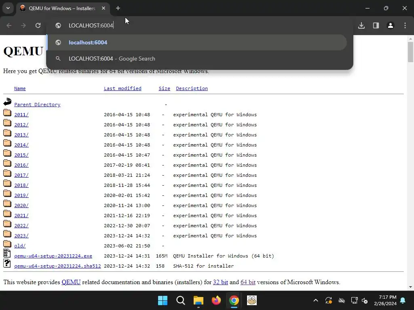This screenshot has height=310, width=414.
Task: Open Chrome downloads icon
Action: coord(361,25)
